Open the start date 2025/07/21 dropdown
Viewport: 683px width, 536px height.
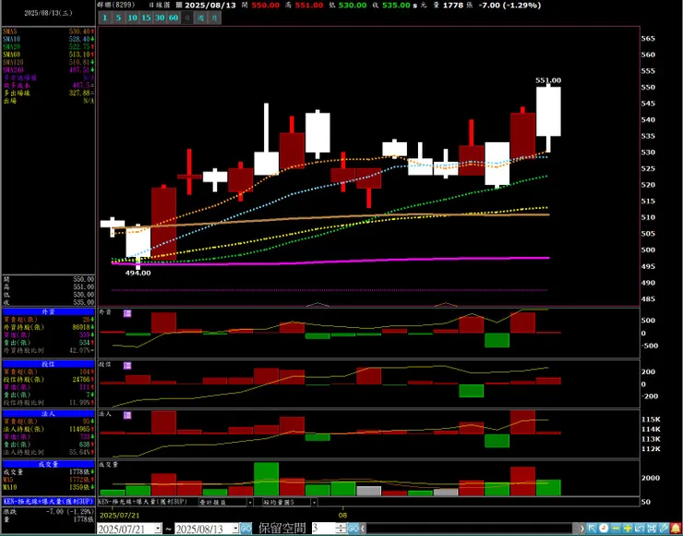coord(158,529)
